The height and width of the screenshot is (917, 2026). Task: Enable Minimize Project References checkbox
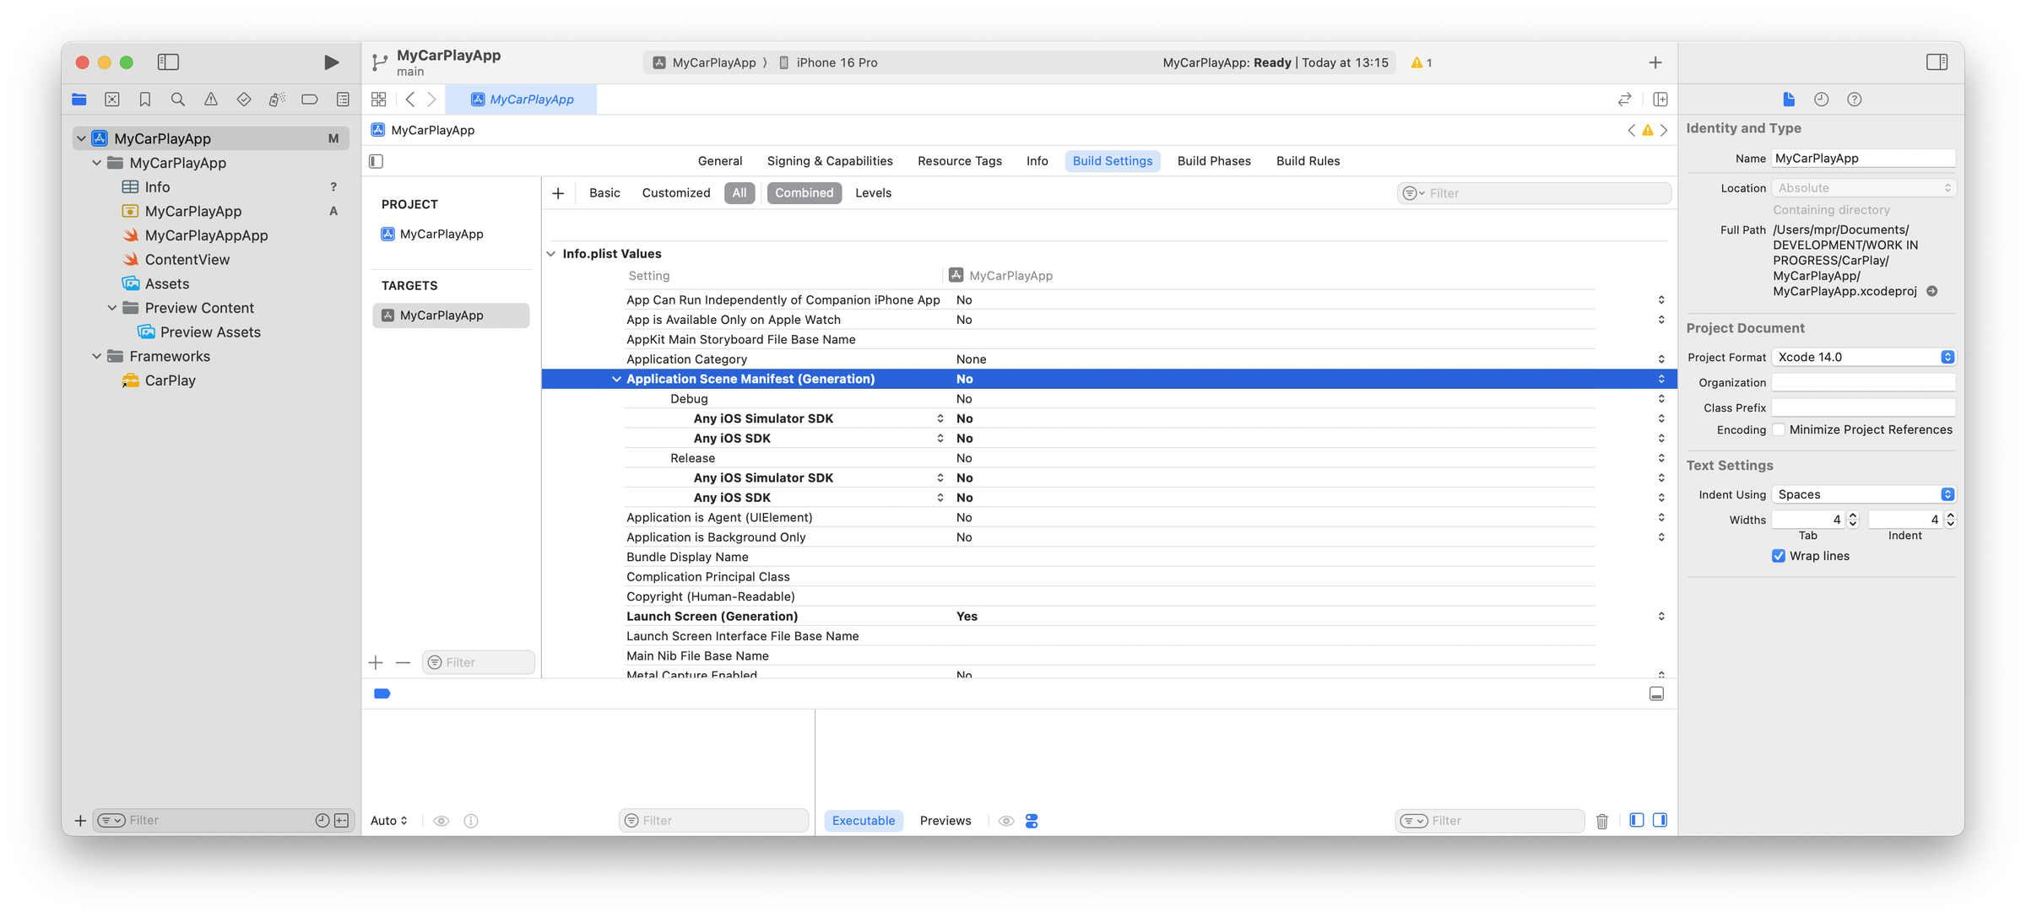click(1779, 429)
